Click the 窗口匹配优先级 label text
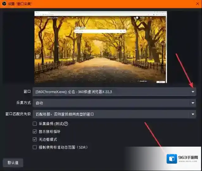Screen dimensions: 202x171 coord(18,114)
